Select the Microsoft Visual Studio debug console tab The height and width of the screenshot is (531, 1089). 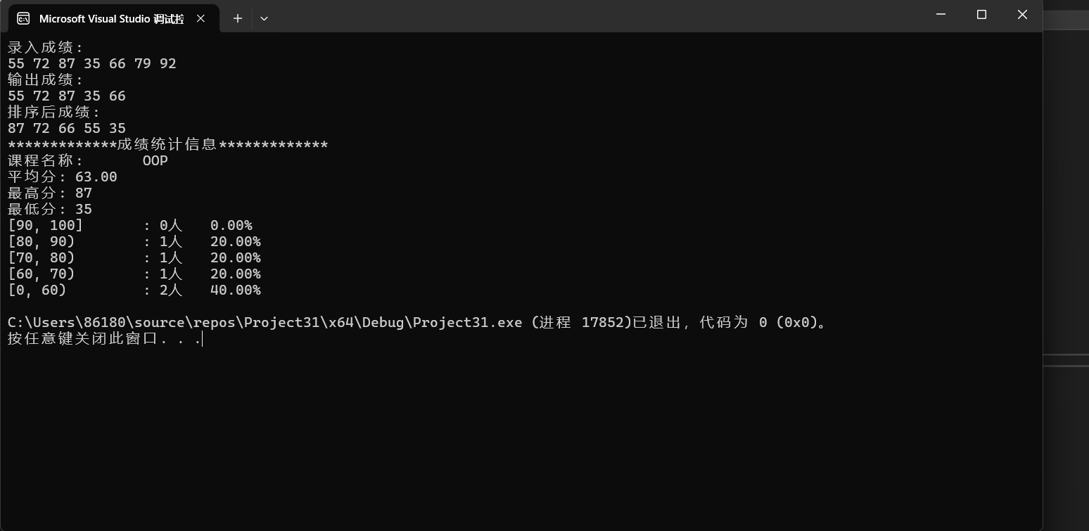click(110, 19)
